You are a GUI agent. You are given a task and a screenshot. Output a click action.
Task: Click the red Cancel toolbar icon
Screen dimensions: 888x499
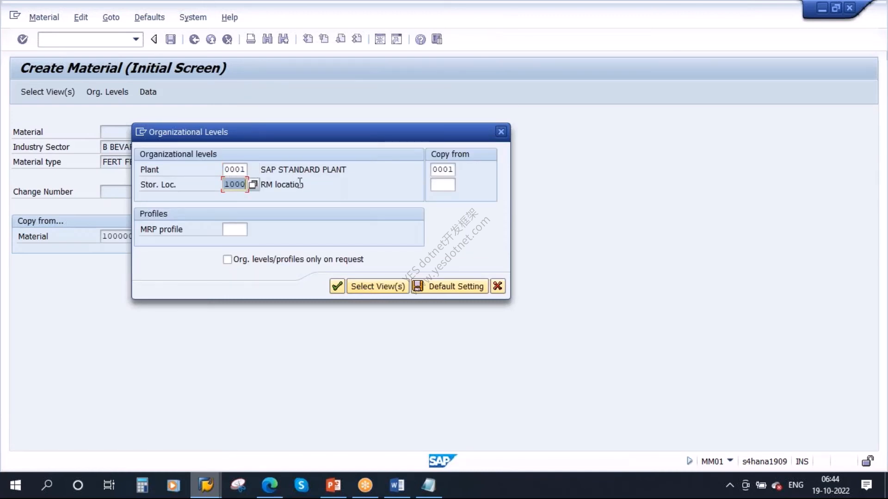tap(227, 39)
